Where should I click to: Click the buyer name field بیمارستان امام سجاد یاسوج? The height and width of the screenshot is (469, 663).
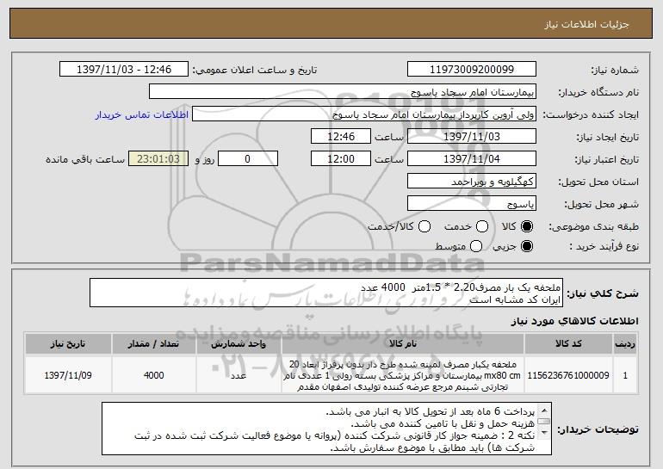(343, 92)
